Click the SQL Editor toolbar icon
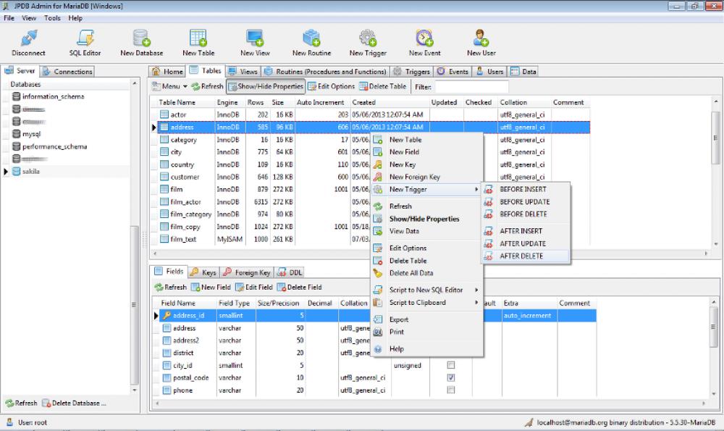Viewport: 724px width, 431px height. click(x=86, y=41)
